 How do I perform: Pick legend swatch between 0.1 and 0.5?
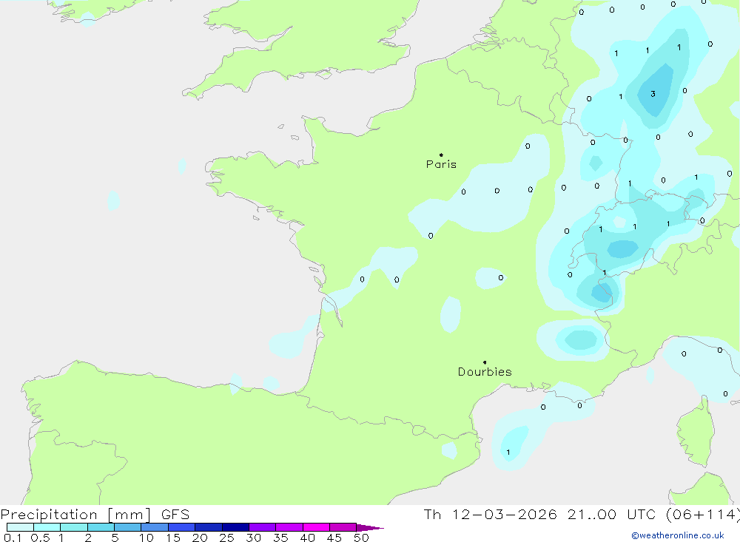[20, 527]
